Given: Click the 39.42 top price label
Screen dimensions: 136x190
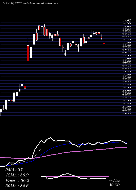Looking at the screenshot, I should click(126, 21).
